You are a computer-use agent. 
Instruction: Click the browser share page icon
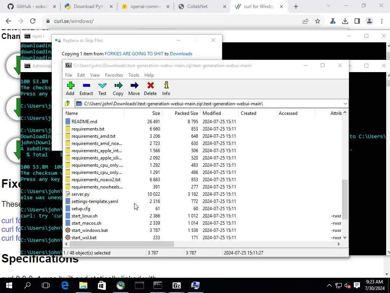coord(305,21)
